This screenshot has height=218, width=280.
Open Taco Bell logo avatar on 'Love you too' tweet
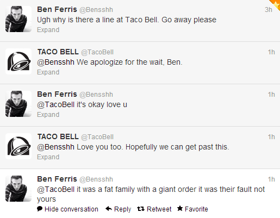click(18, 146)
